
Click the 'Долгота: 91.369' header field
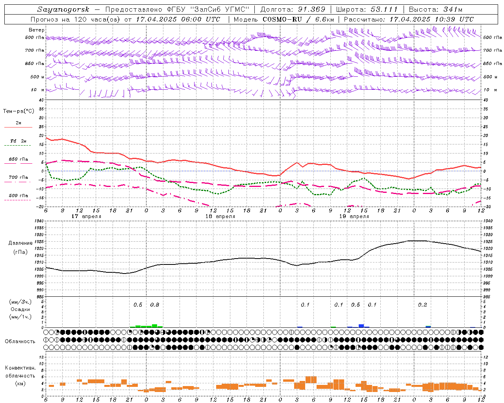293,9
